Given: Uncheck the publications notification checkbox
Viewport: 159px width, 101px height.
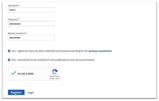Looking at the screenshot, I should pos(9,60).
